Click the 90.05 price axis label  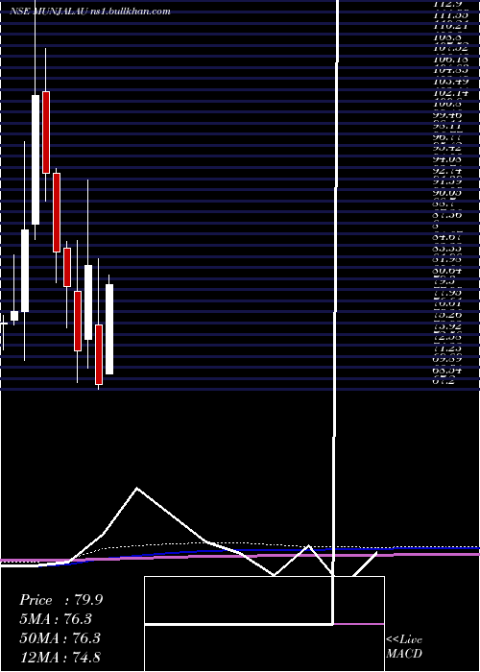[x=447, y=193]
